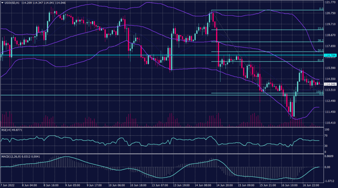
Task: Click the 110.410 price scale label
Action: click(x=330, y=123)
